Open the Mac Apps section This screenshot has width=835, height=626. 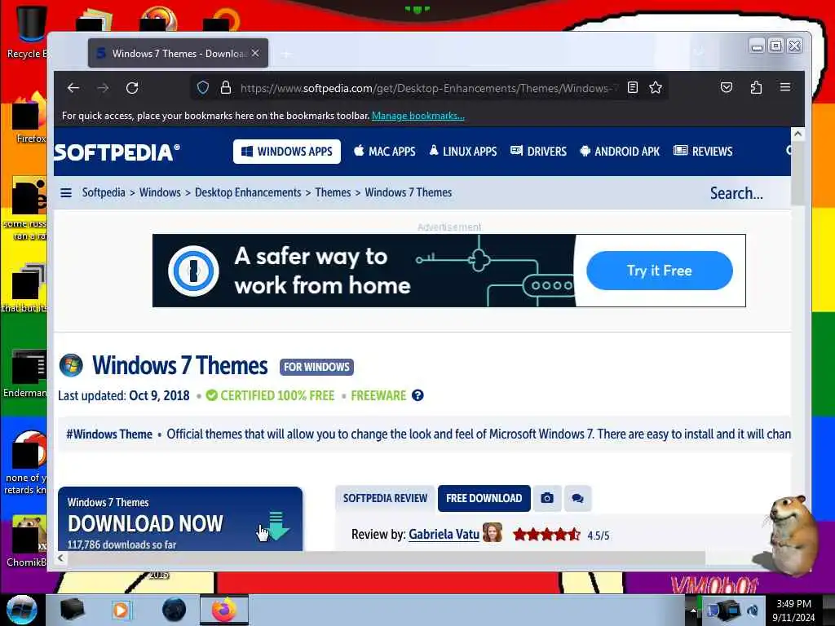click(385, 152)
